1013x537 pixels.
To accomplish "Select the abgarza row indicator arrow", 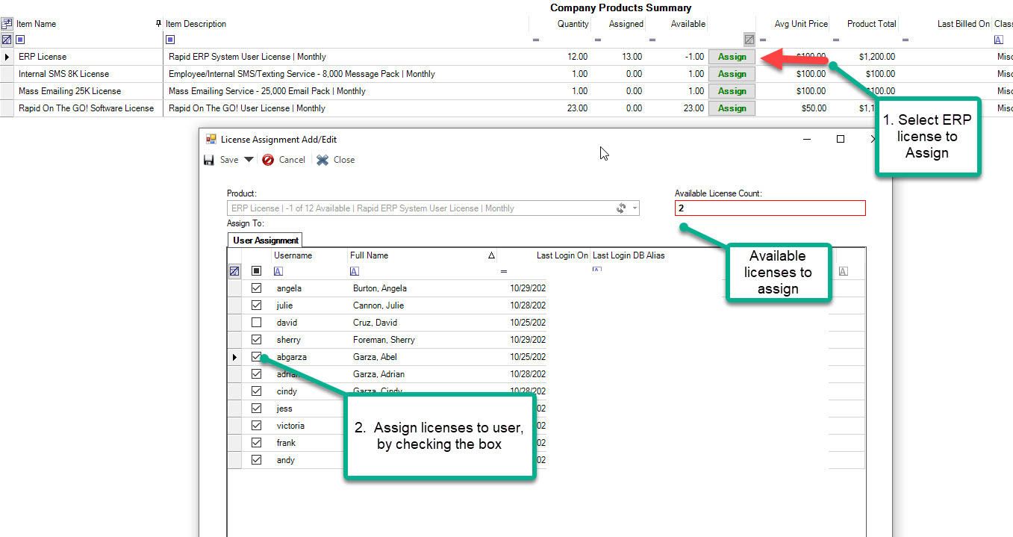I will coord(234,357).
